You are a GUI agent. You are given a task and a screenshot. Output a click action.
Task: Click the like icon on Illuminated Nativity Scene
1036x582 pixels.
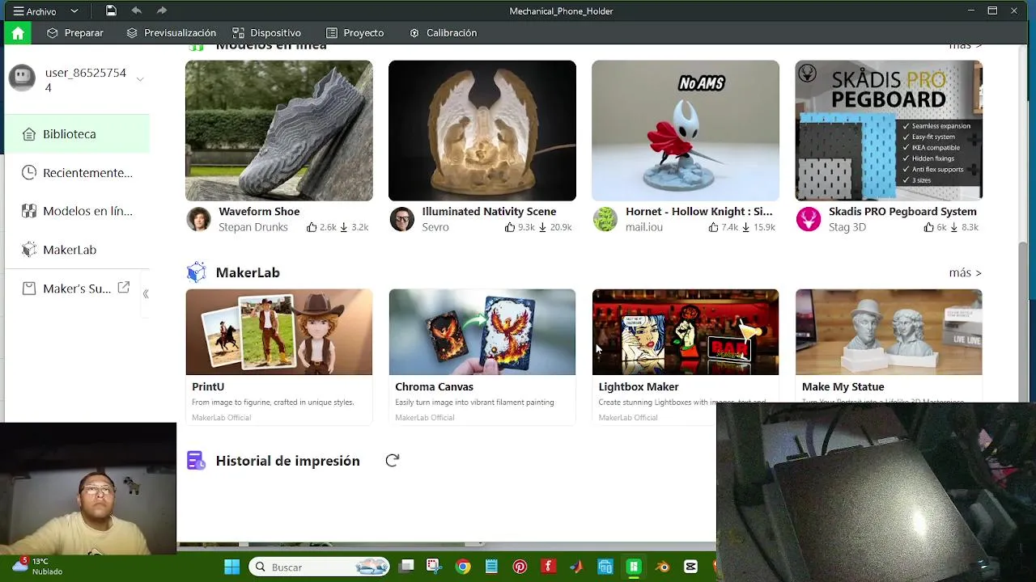510,227
